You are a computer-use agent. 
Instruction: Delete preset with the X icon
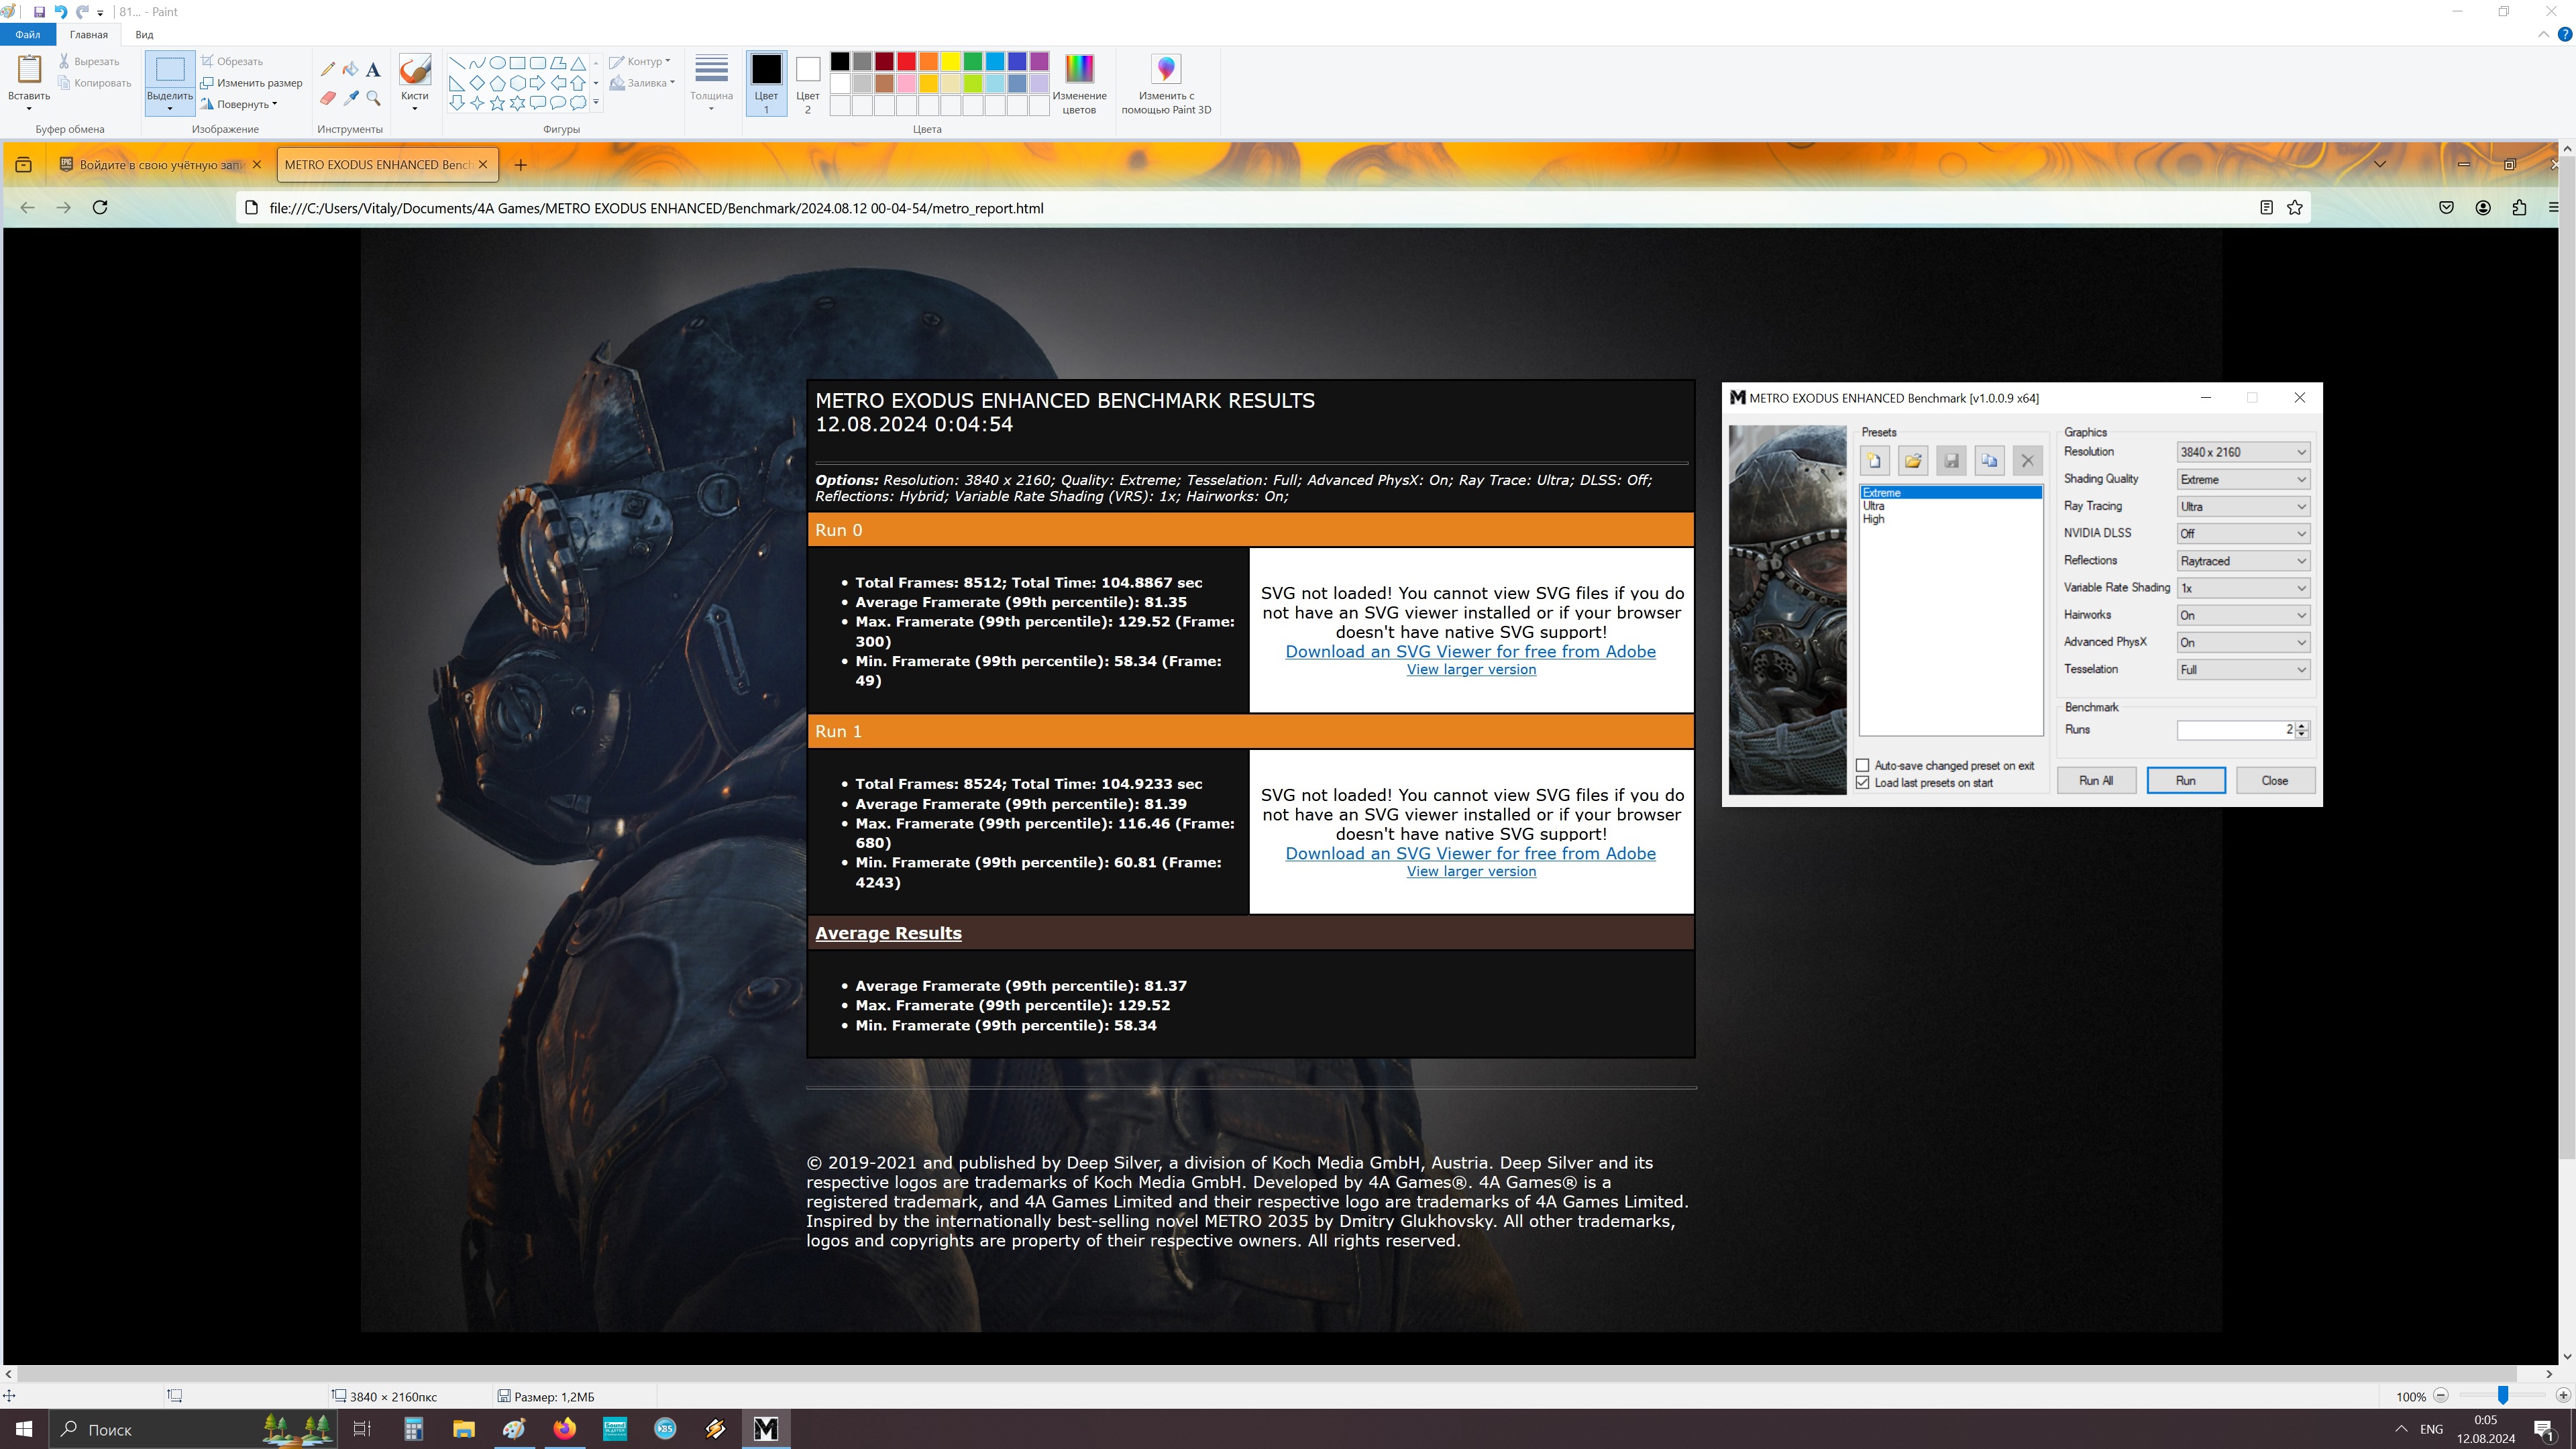2027,461
